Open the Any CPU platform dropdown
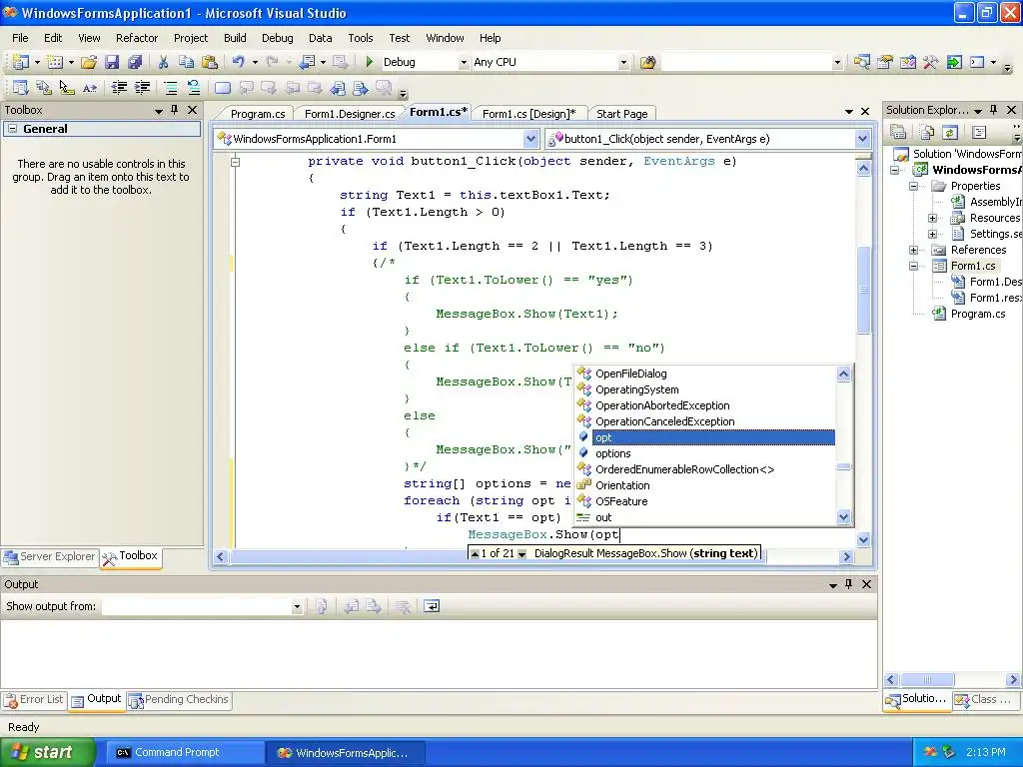The height and width of the screenshot is (767, 1023). click(623, 62)
